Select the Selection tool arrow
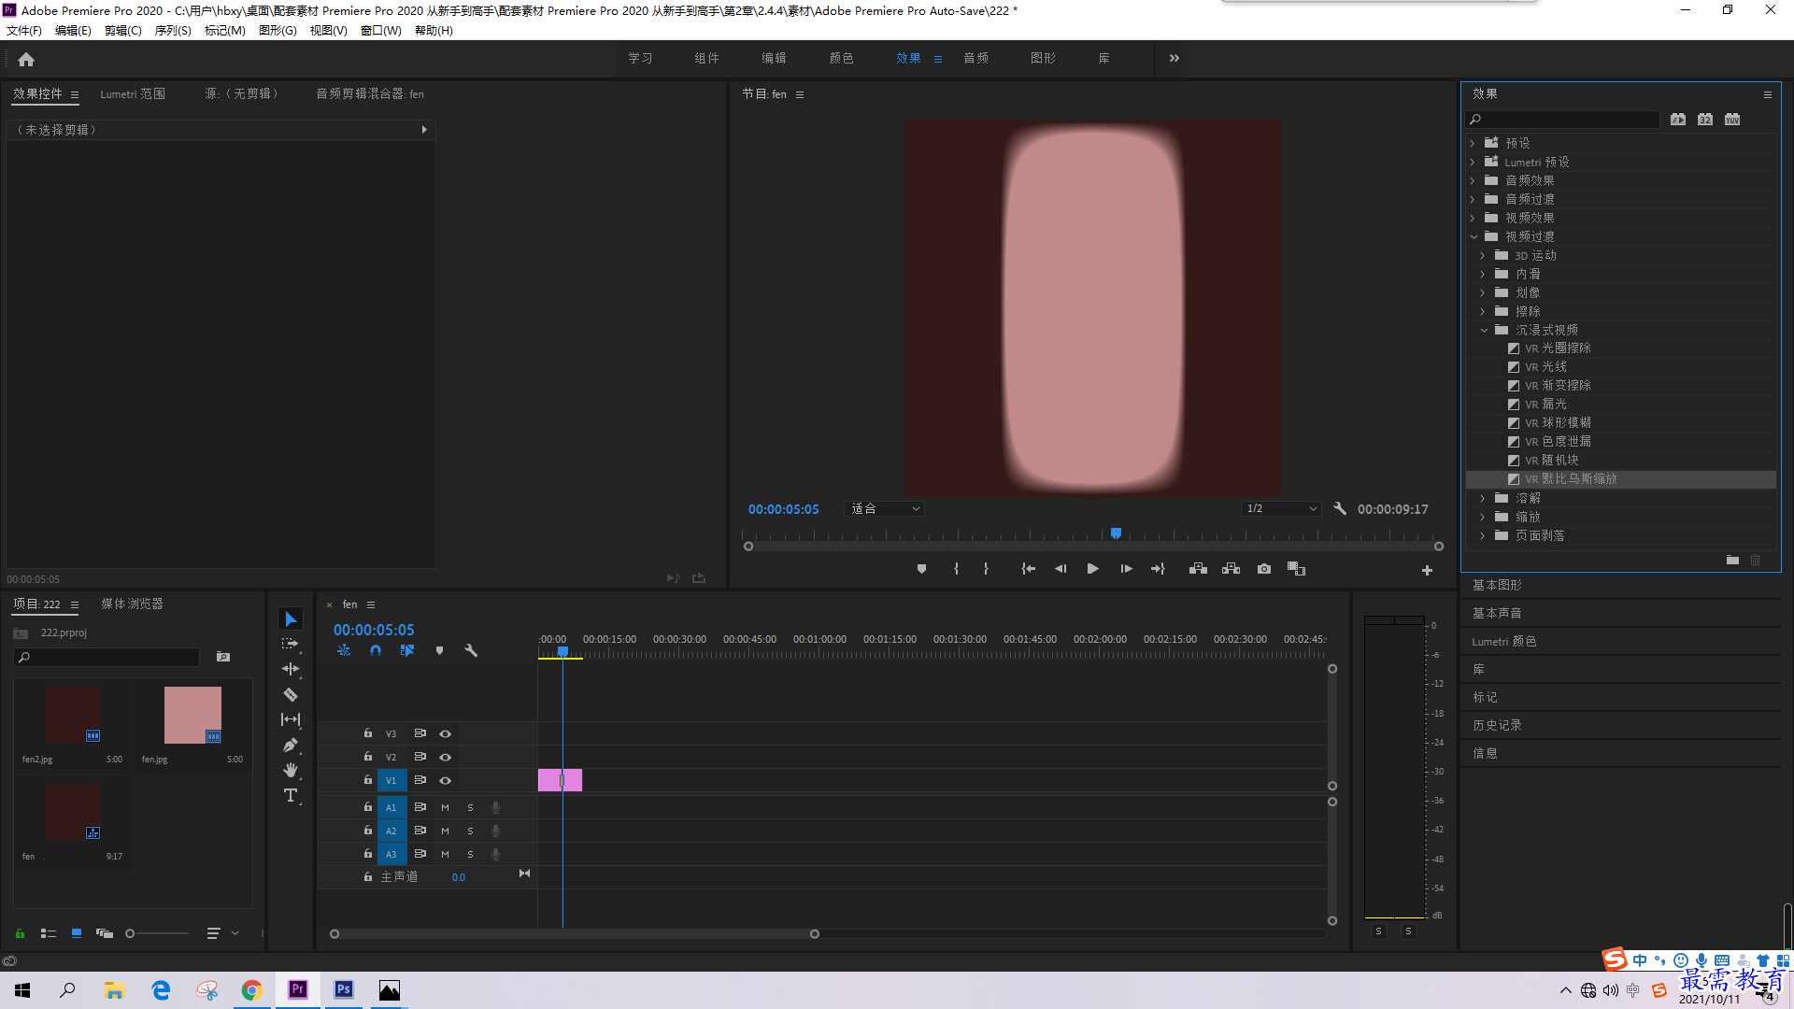Screen dimensions: 1794x1009 click(291, 619)
